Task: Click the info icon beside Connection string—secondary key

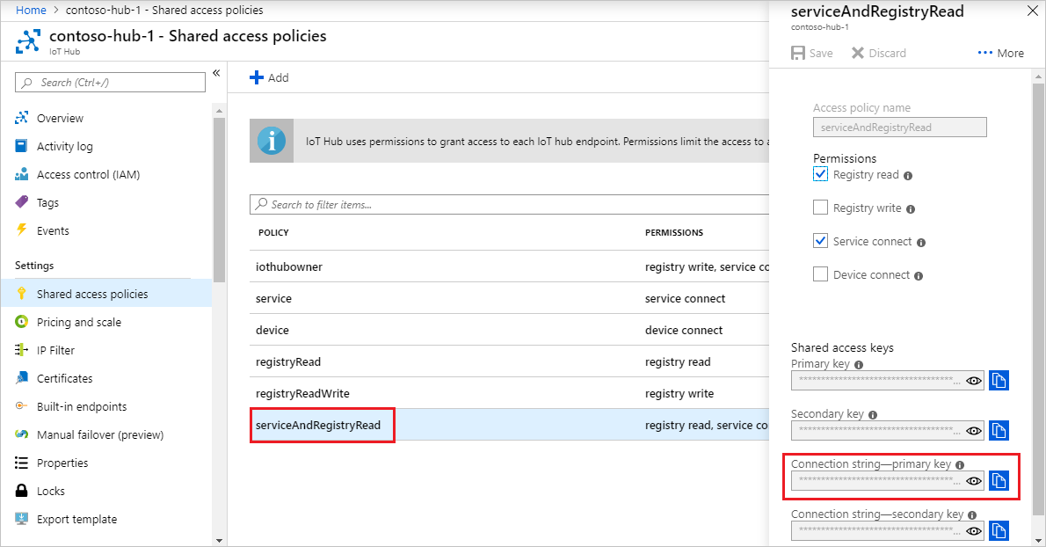Action: coord(972,515)
